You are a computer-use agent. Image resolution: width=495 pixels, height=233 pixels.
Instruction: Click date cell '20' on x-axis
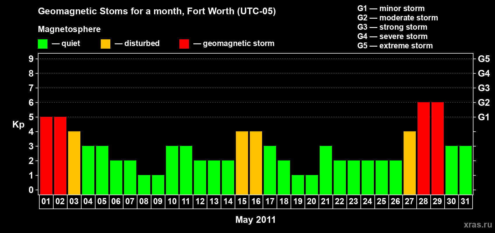(x=312, y=202)
